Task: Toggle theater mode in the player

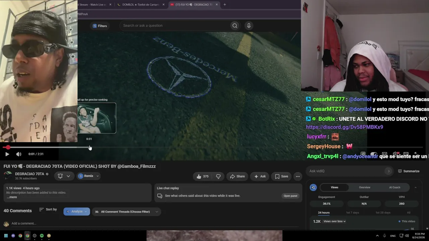Action: click(x=406, y=154)
